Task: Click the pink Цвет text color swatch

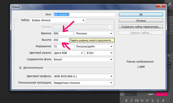Action: coord(161,94)
